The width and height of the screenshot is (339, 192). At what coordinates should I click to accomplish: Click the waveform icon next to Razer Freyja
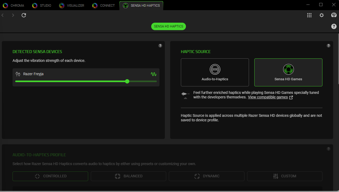[x=154, y=74]
